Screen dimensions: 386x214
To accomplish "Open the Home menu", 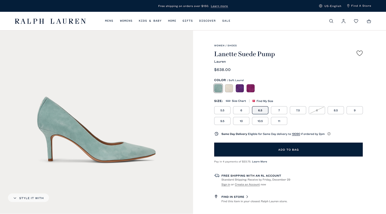I will click(172, 21).
